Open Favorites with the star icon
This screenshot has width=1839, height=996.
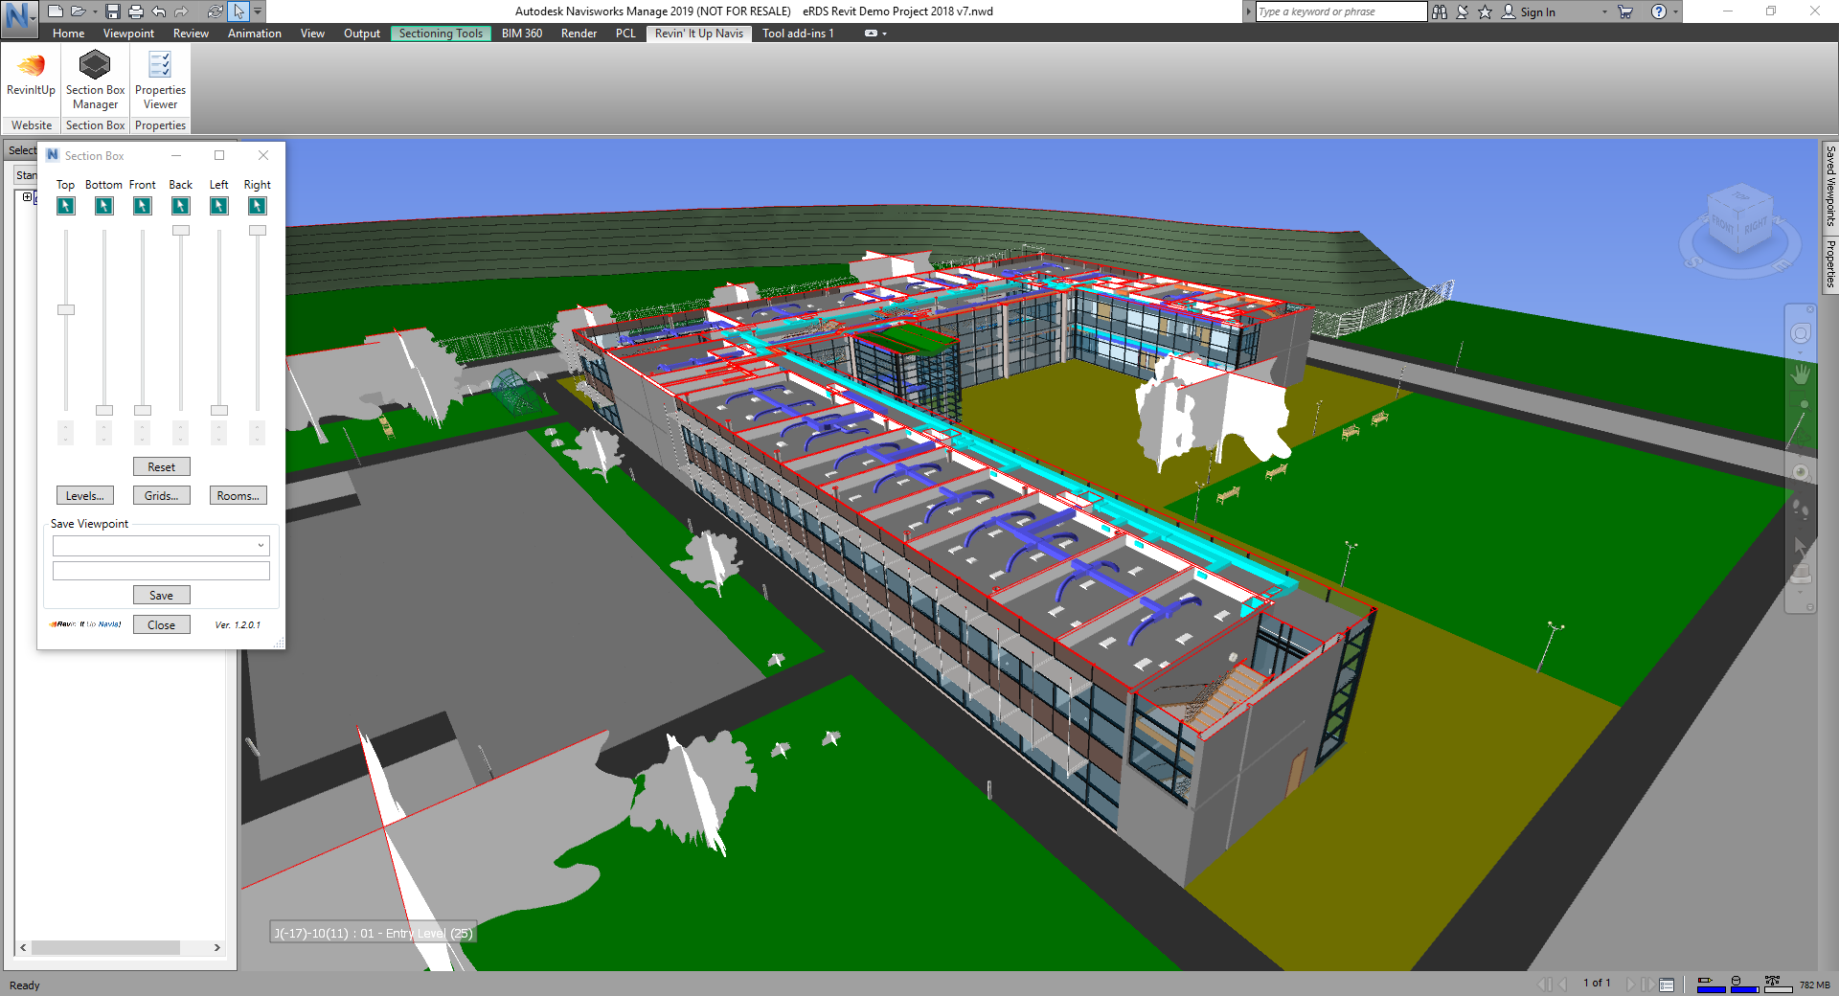pos(1485,11)
